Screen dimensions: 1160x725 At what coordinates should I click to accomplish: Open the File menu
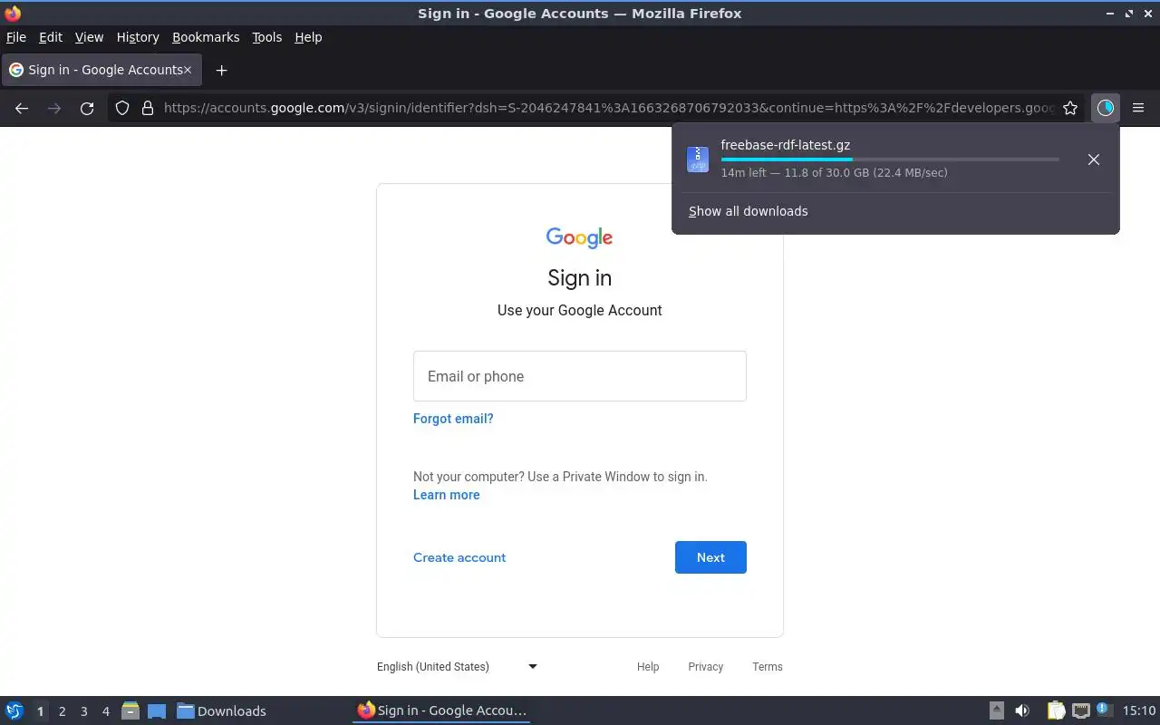[x=16, y=37]
